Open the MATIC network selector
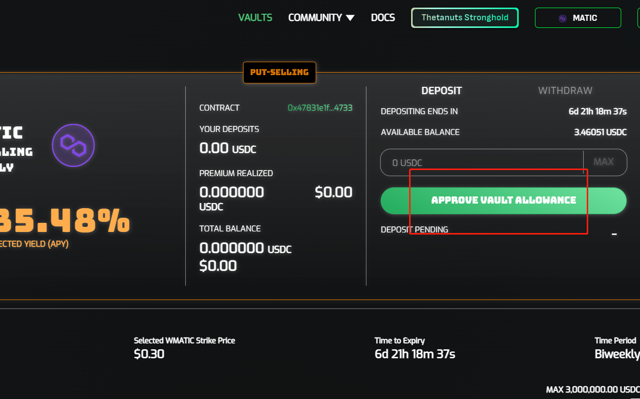Screen dimensions: 640x399 tap(578, 18)
